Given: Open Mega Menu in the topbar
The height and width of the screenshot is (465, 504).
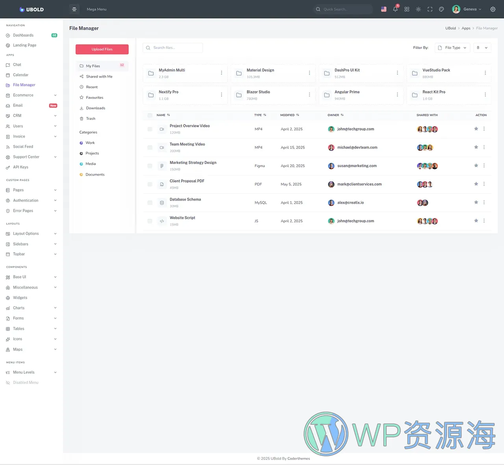Looking at the screenshot, I should point(96,9).
